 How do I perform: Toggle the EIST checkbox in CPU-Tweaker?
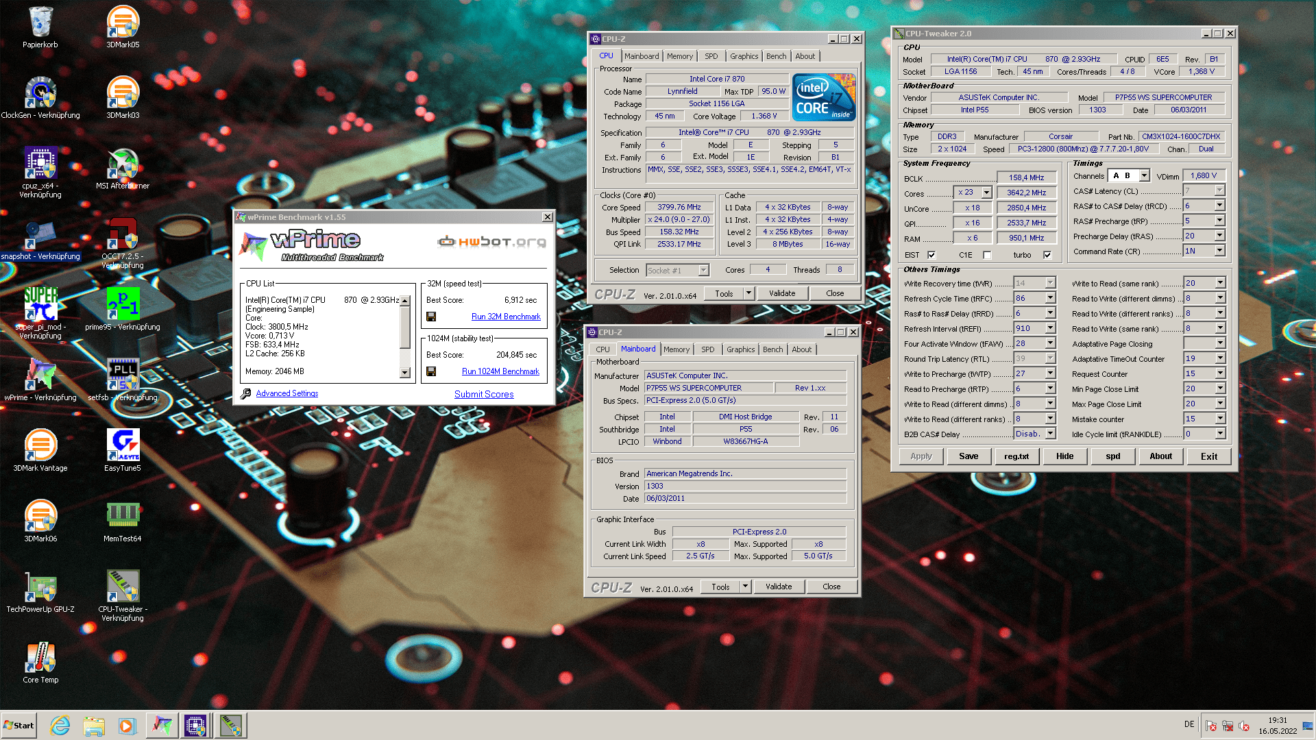(931, 255)
